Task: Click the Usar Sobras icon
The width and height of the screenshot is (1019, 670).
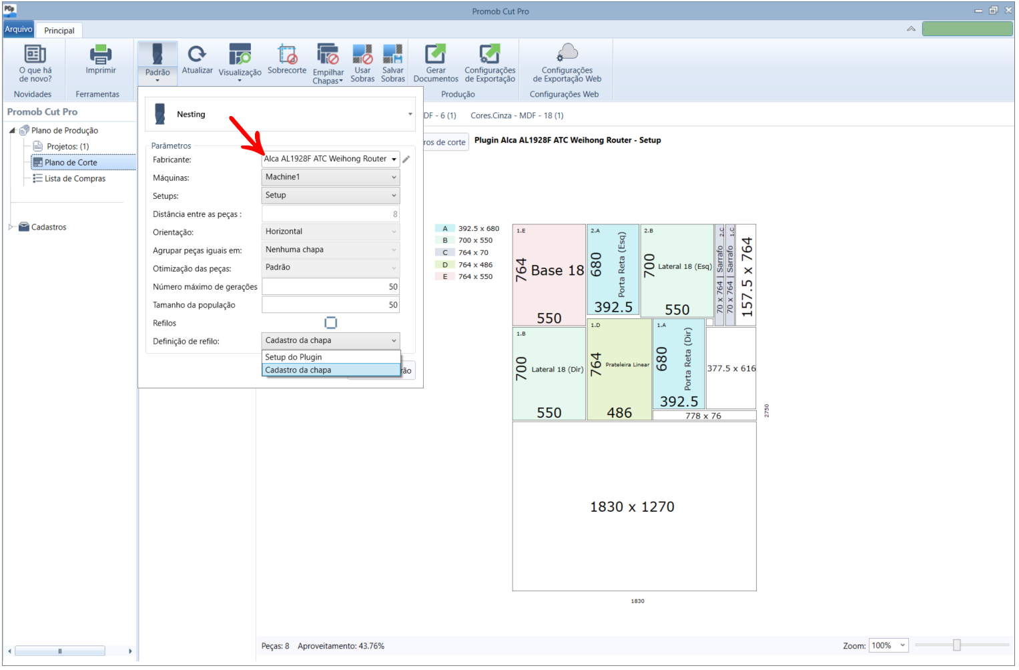Action: point(362,54)
